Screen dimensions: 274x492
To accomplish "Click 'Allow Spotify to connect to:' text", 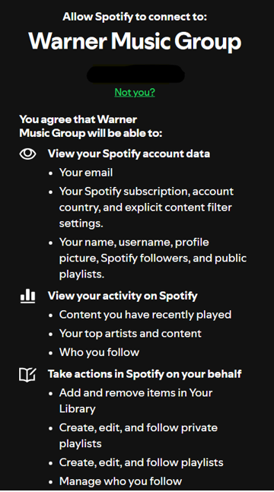I will pyautogui.click(x=135, y=16).
